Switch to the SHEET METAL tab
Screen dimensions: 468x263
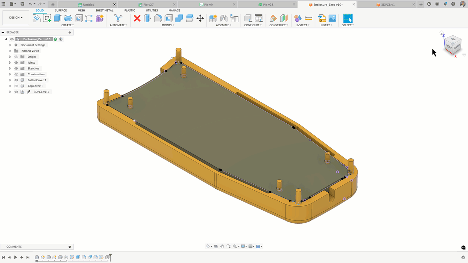pos(104,10)
